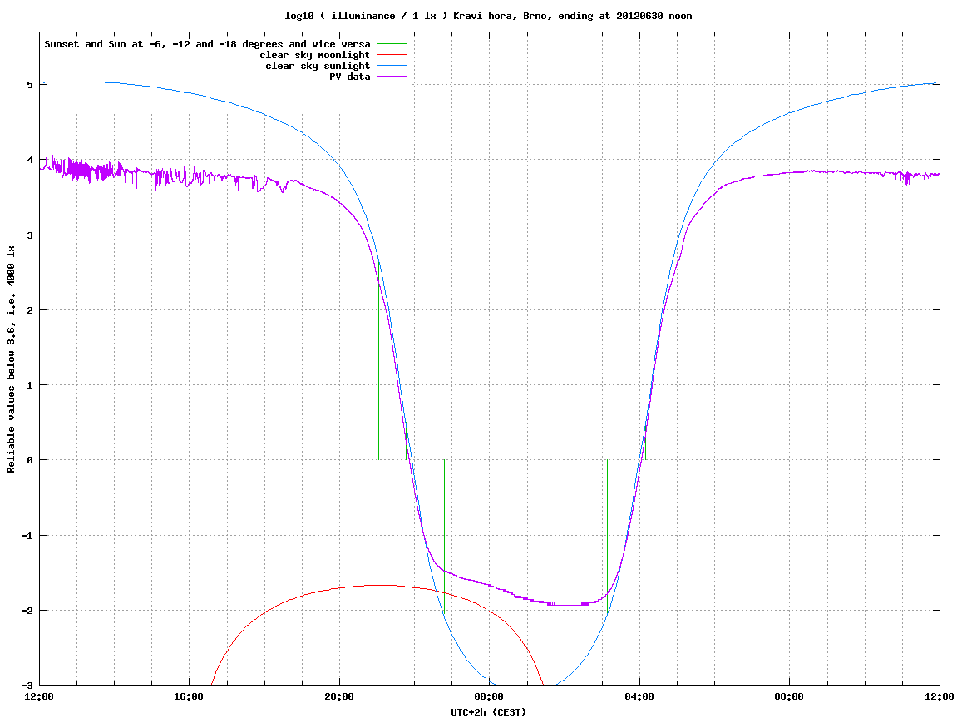Click the morning green marker extending below zero
This screenshot has width=957, height=718.
click(607, 536)
